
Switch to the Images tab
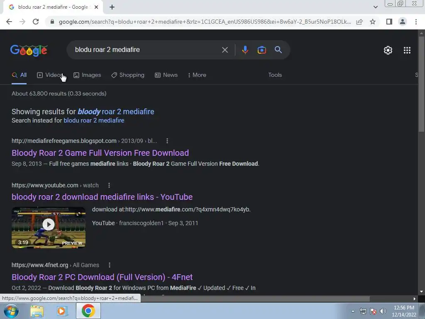click(87, 75)
